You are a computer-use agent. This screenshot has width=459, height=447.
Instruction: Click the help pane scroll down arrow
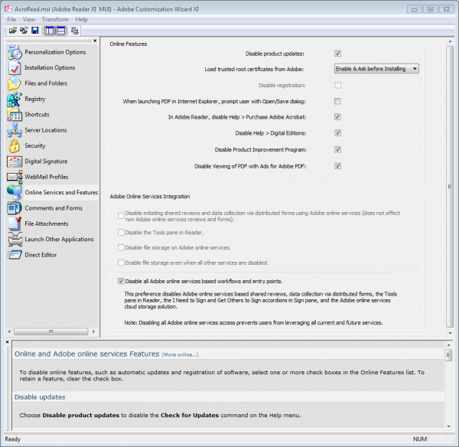(448, 426)
